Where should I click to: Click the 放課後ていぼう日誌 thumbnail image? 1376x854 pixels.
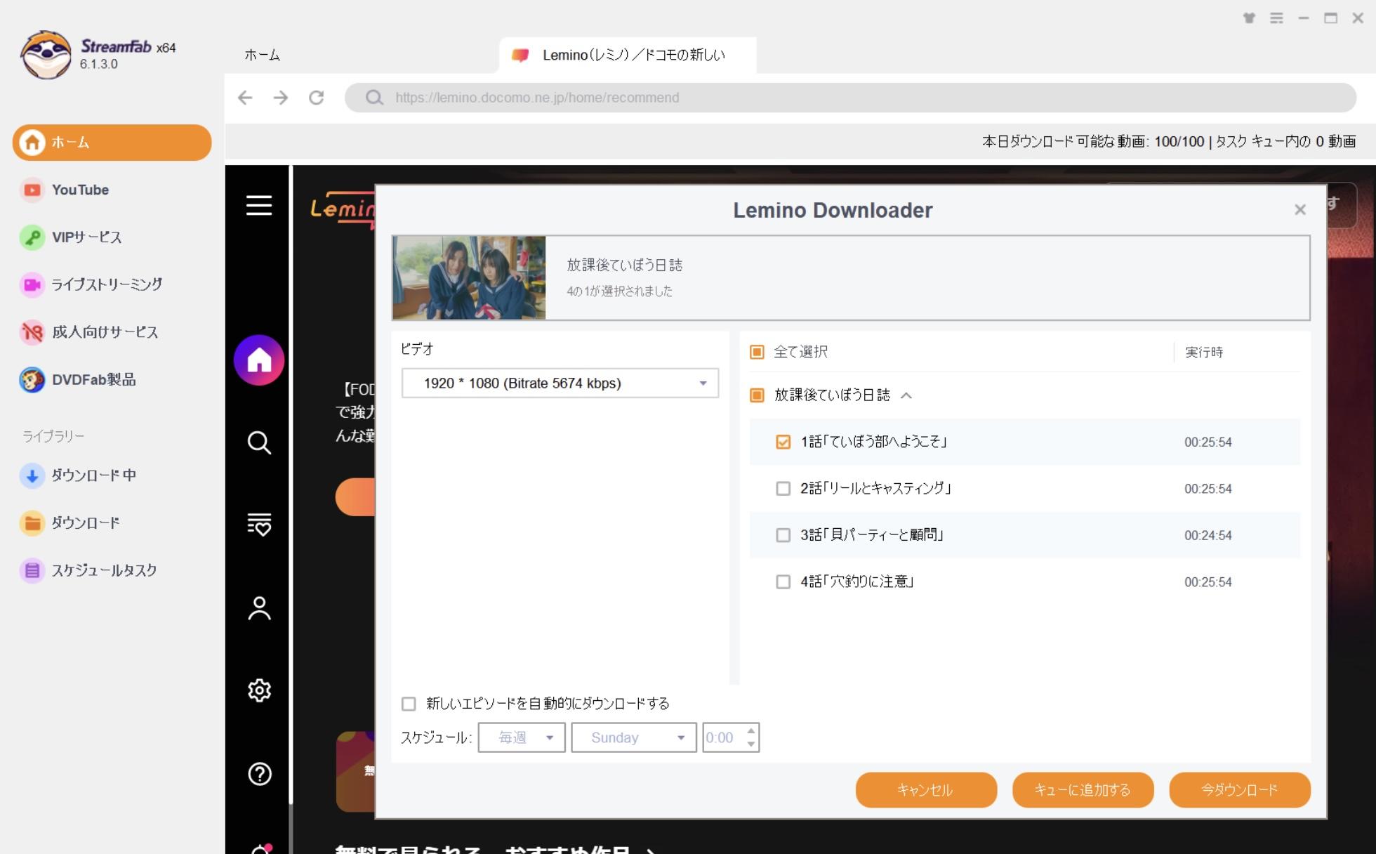pyautogui.click(x=469, y=277)
